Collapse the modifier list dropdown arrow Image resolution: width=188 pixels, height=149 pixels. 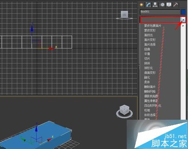tap(183, 20)
